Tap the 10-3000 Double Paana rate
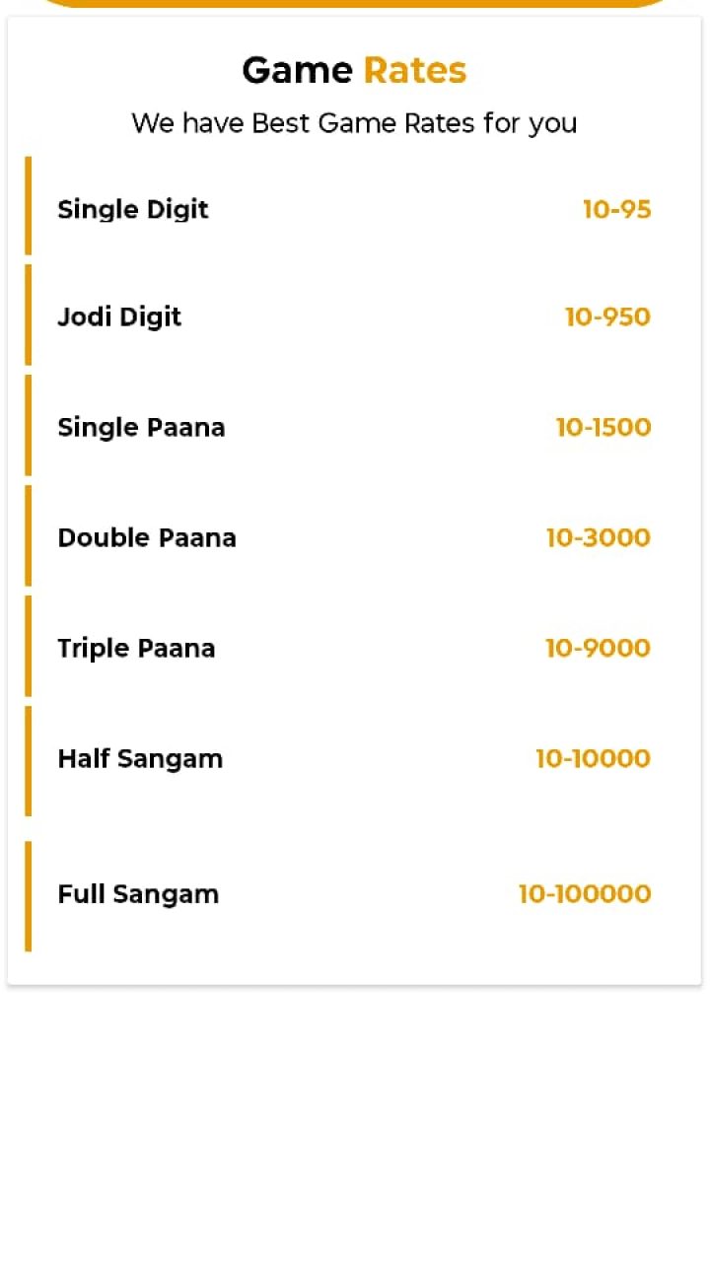This screenshot has height=1262, width=710. click(599, 537)
